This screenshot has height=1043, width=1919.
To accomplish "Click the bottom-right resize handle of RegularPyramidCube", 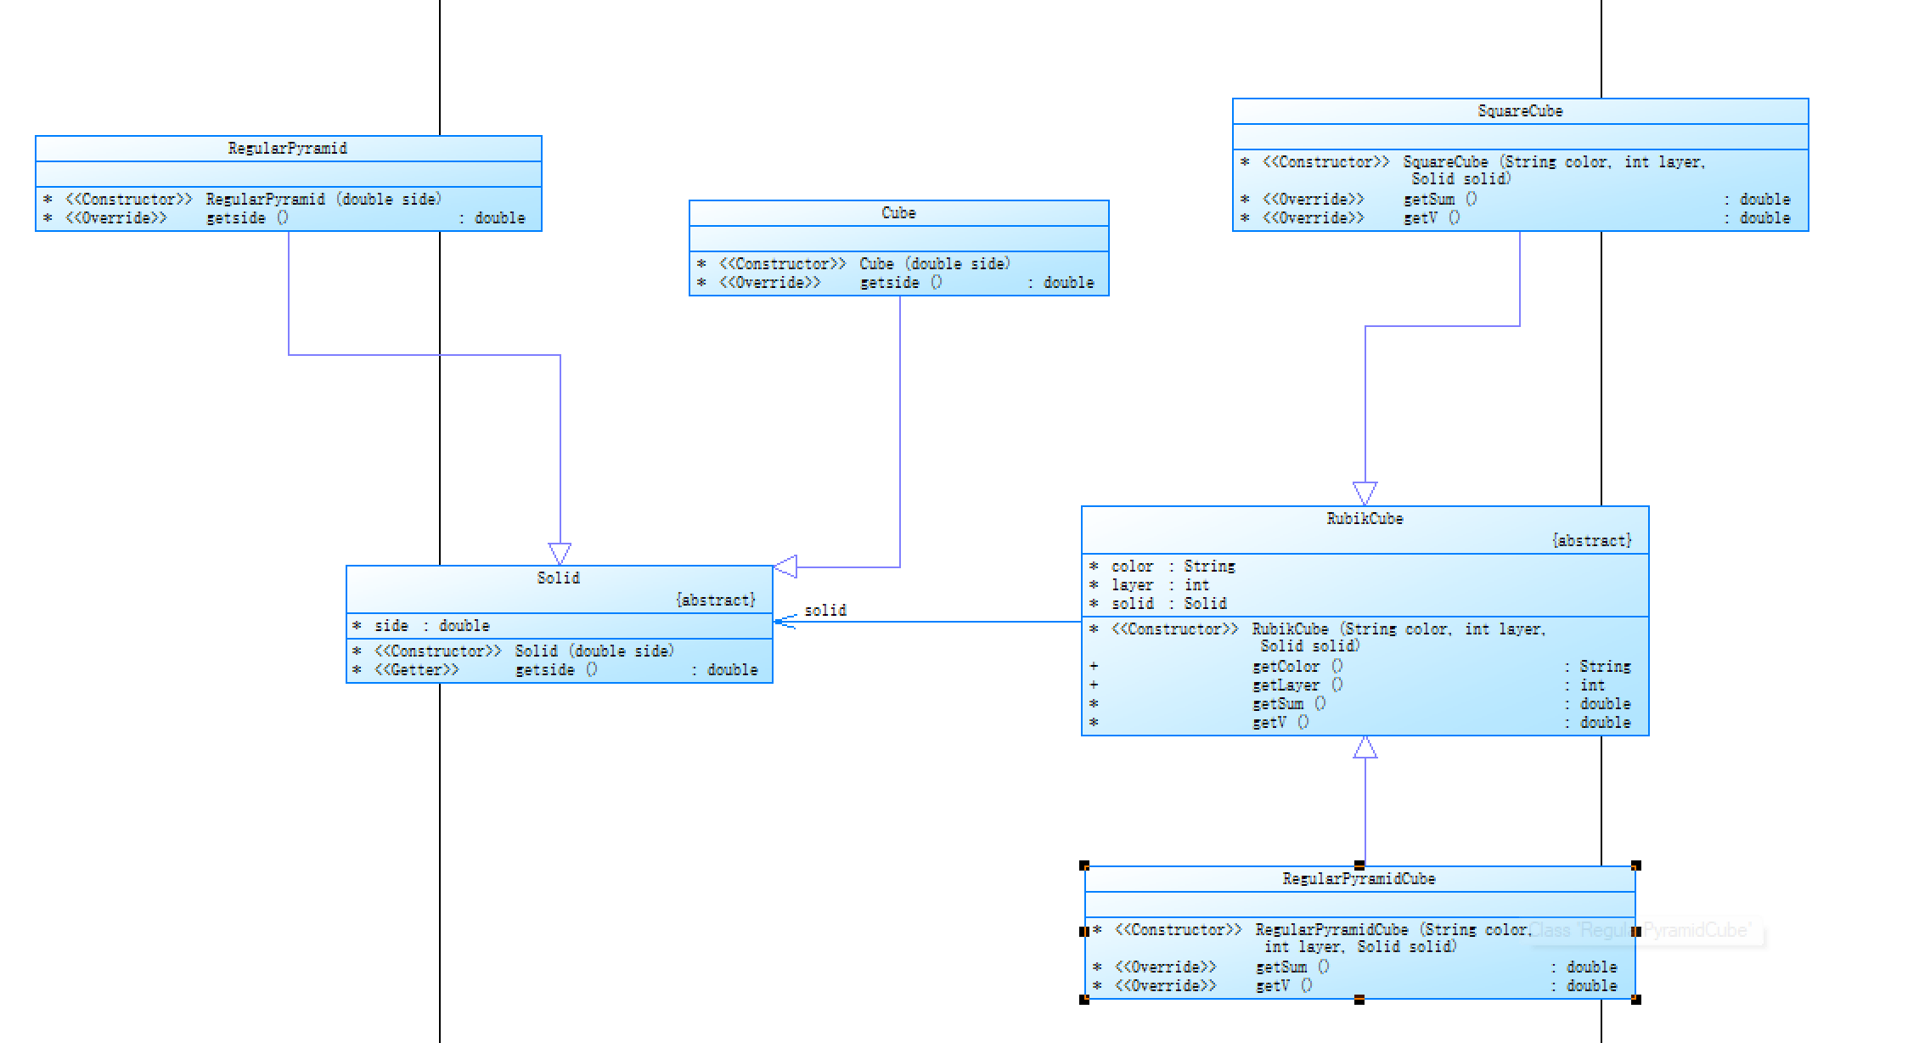I will [x=1636, y=1000].
